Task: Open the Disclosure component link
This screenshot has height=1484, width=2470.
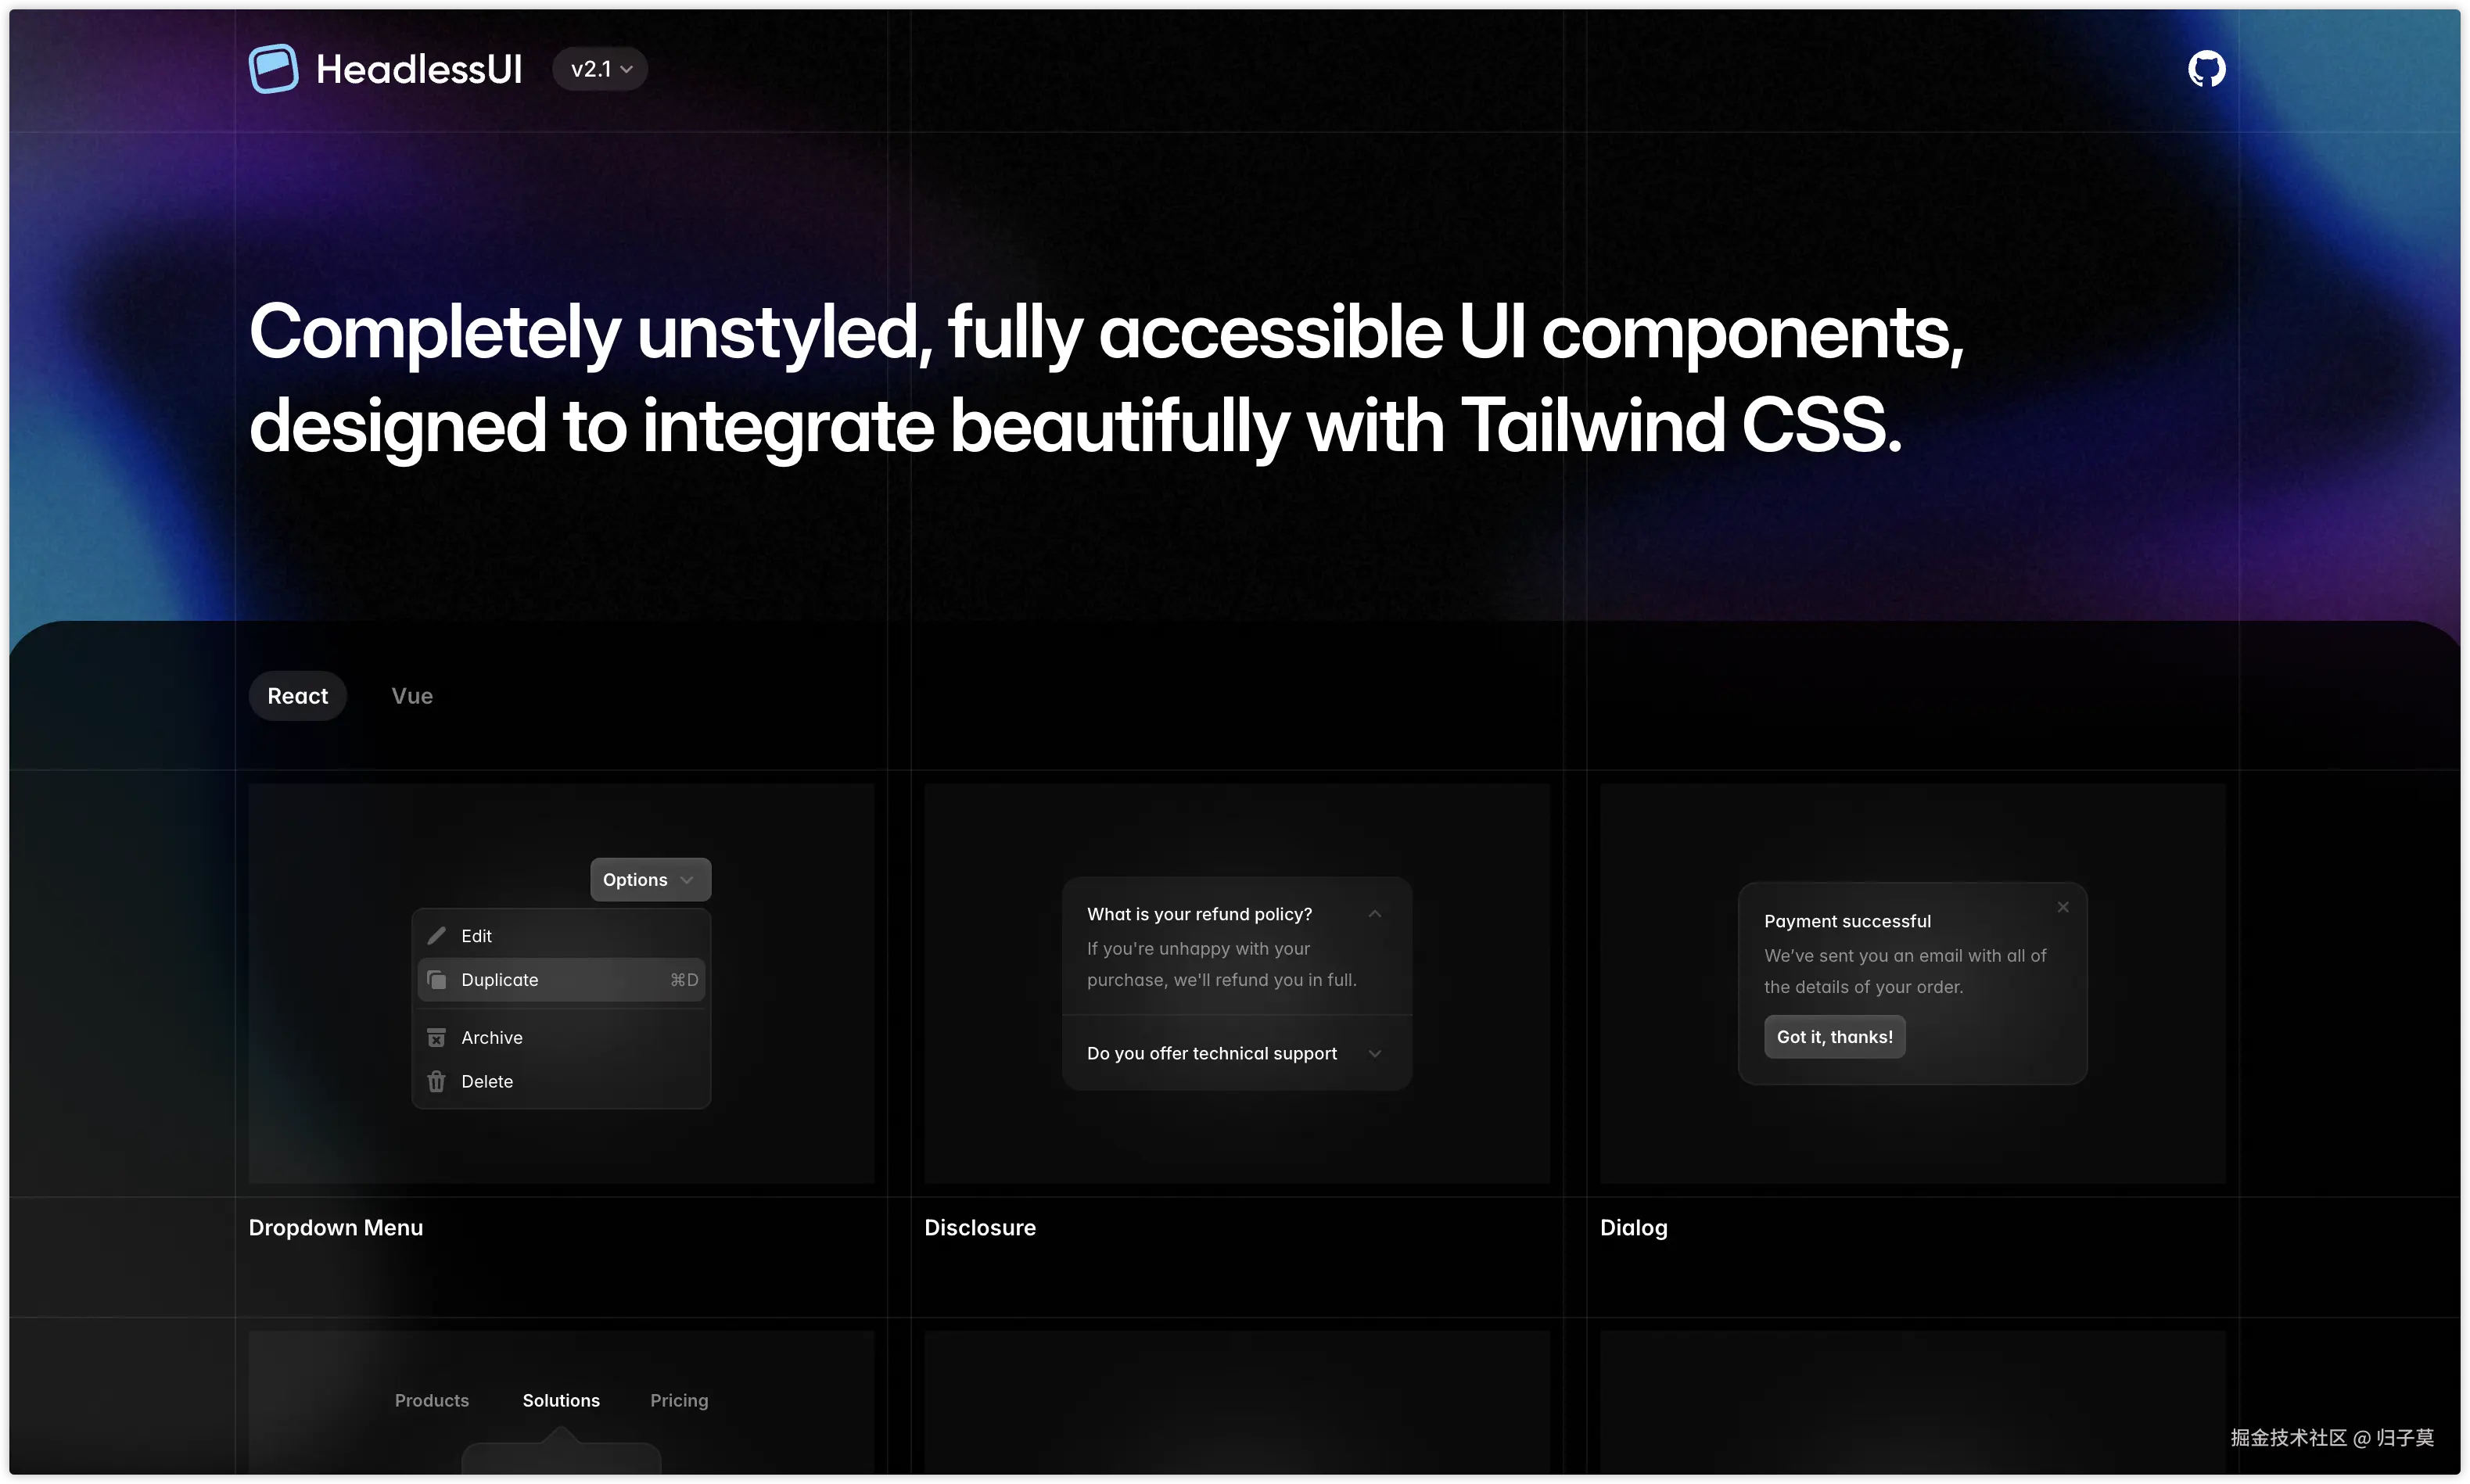Action: coord(979,1227)
